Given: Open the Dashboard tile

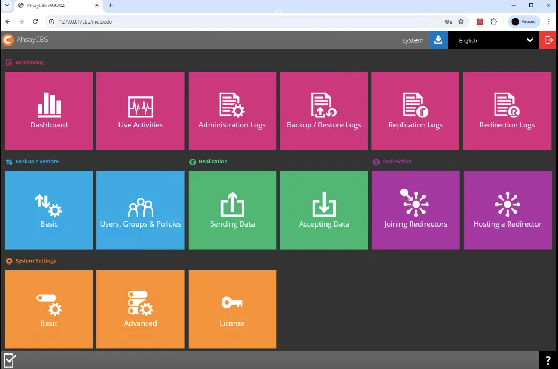Looking at the screenshot, I should tap(49, 110).
